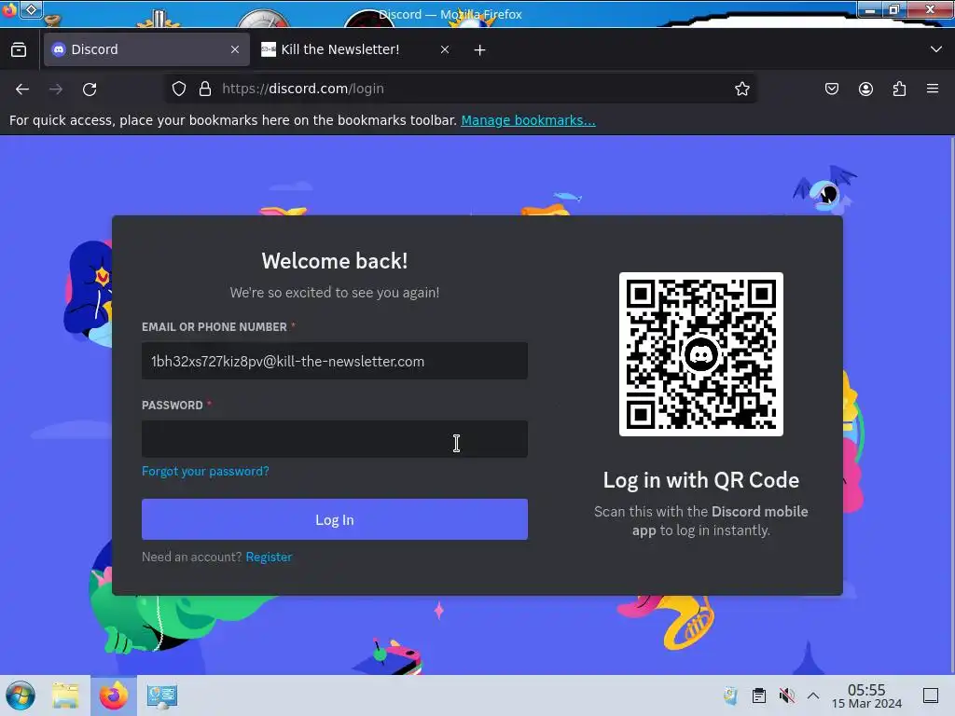Open the Start menu

tap(21, 695)
